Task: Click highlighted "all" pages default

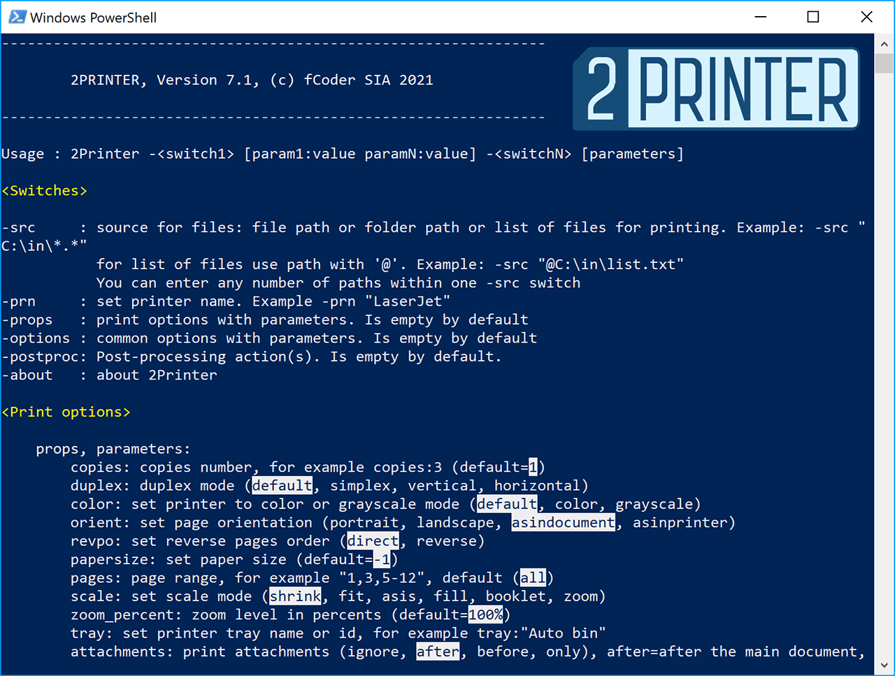Action: click(533, 578)
